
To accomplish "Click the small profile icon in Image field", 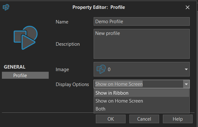I will click(101, 69).
